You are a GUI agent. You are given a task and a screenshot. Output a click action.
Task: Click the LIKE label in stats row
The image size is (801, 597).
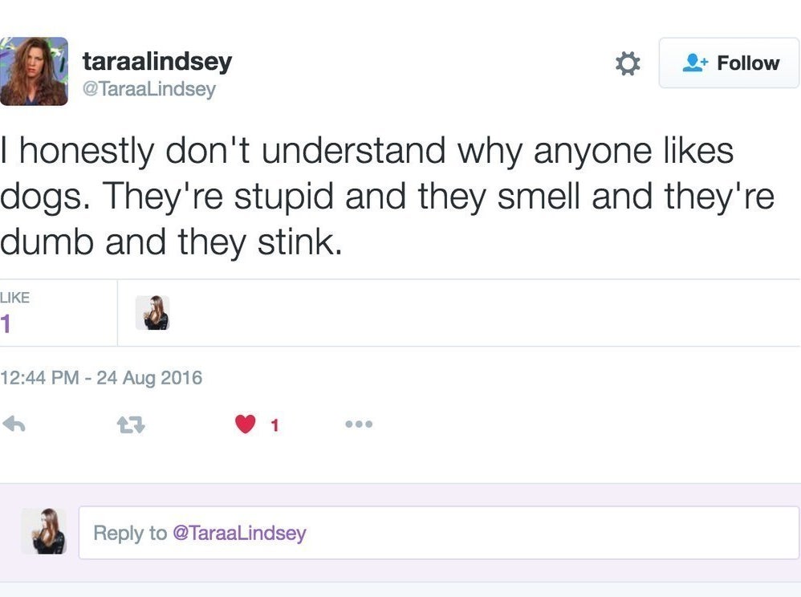[x=14, y=298]
